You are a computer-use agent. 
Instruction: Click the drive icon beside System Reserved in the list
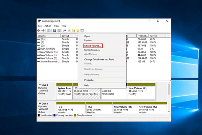point(38,62)
